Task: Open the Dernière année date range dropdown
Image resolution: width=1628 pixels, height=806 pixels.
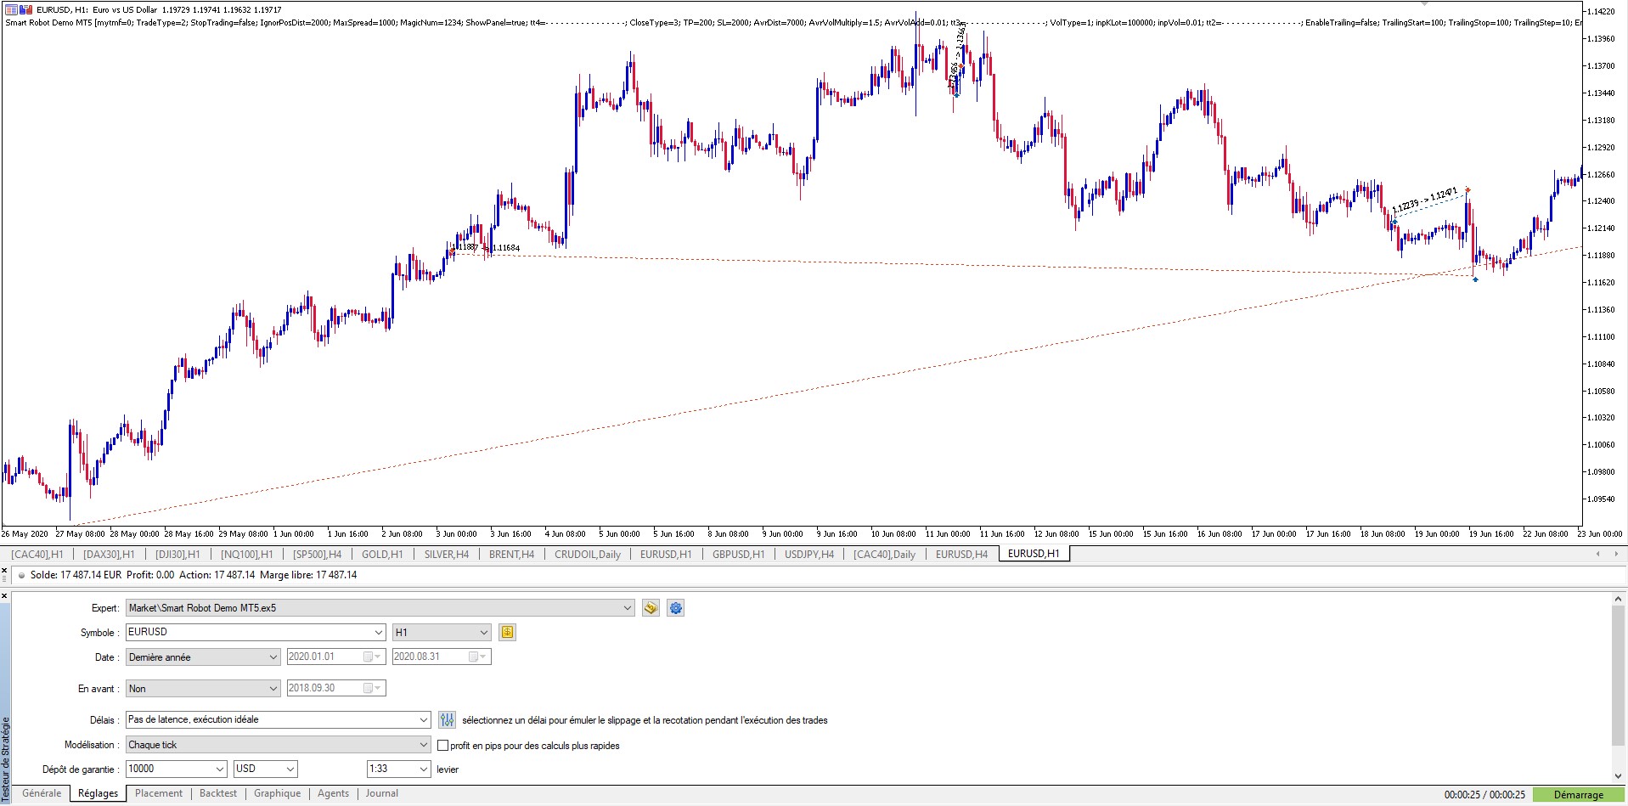Action: click(x=273, y=657)
